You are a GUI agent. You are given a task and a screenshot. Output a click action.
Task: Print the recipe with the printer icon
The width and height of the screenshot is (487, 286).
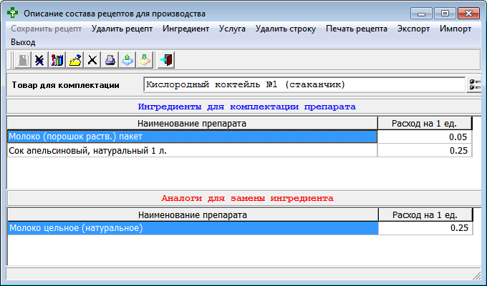pyautogui.click(x=110, y=60)
